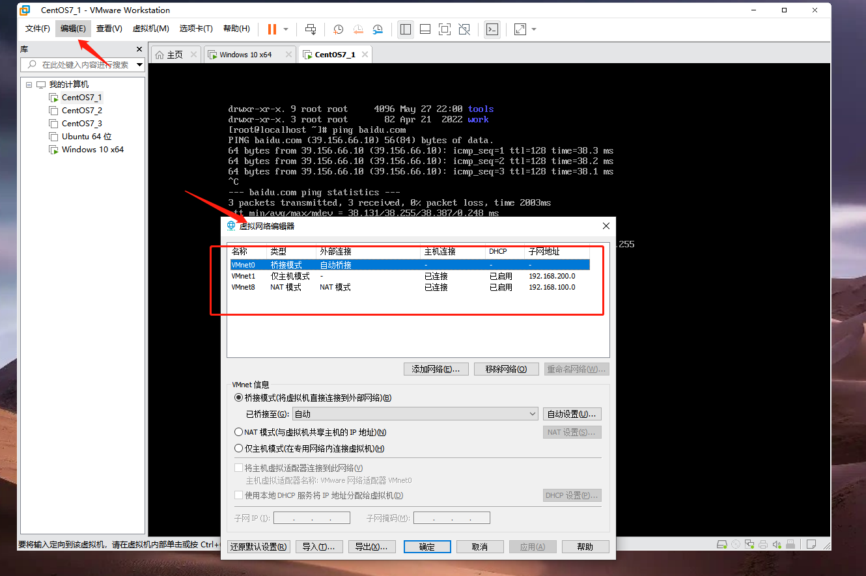The height and width of the screenshot is (576, 866).
Task: Click the network adapter status icon
Action: (749, 544)
